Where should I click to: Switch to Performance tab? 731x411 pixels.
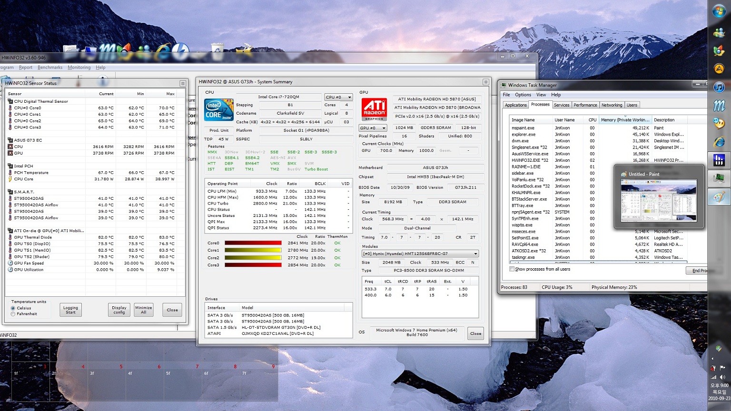[585, 105]
